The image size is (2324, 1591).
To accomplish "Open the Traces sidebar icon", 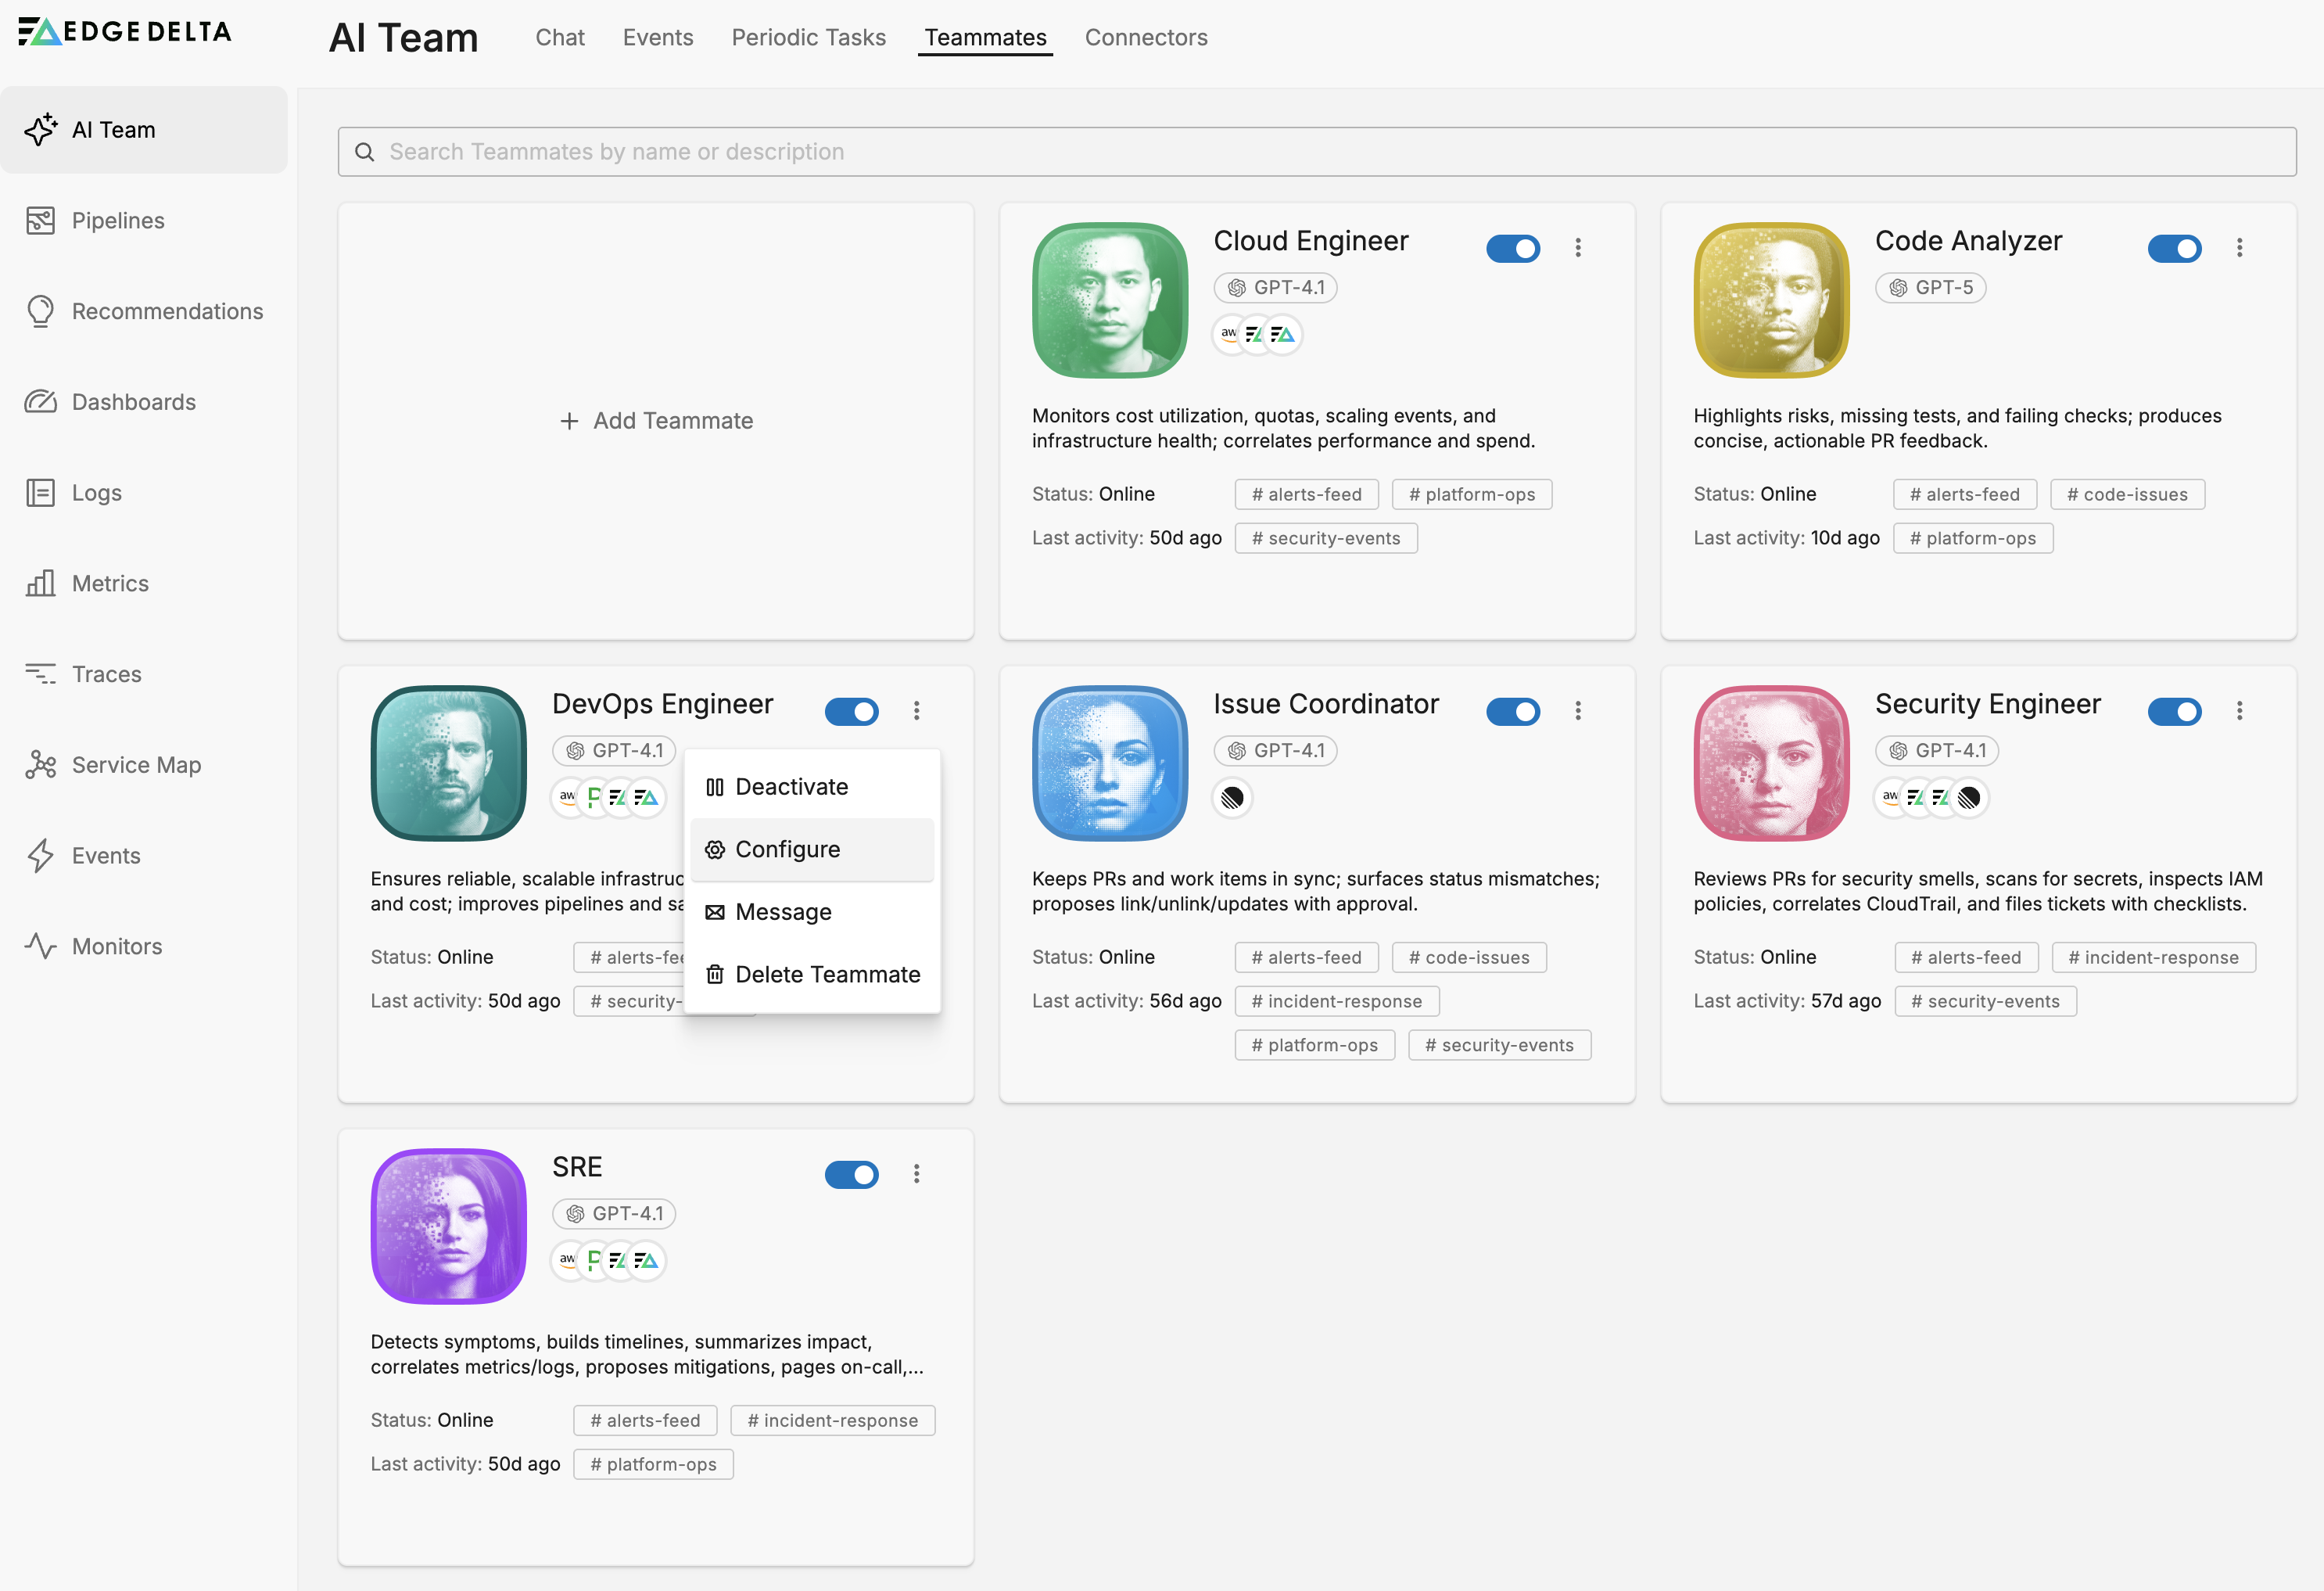I will click(40, 674).
